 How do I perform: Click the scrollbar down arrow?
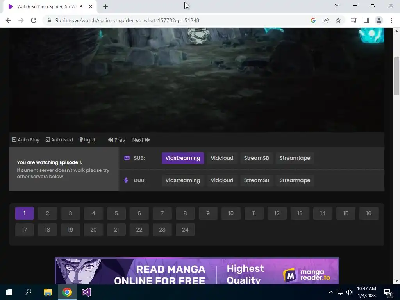[x=396, y=281]
